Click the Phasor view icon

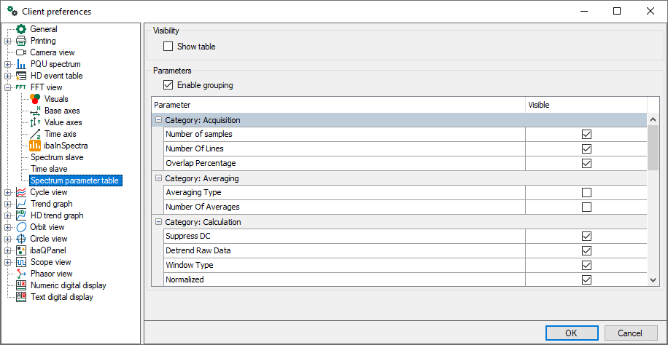21,274
